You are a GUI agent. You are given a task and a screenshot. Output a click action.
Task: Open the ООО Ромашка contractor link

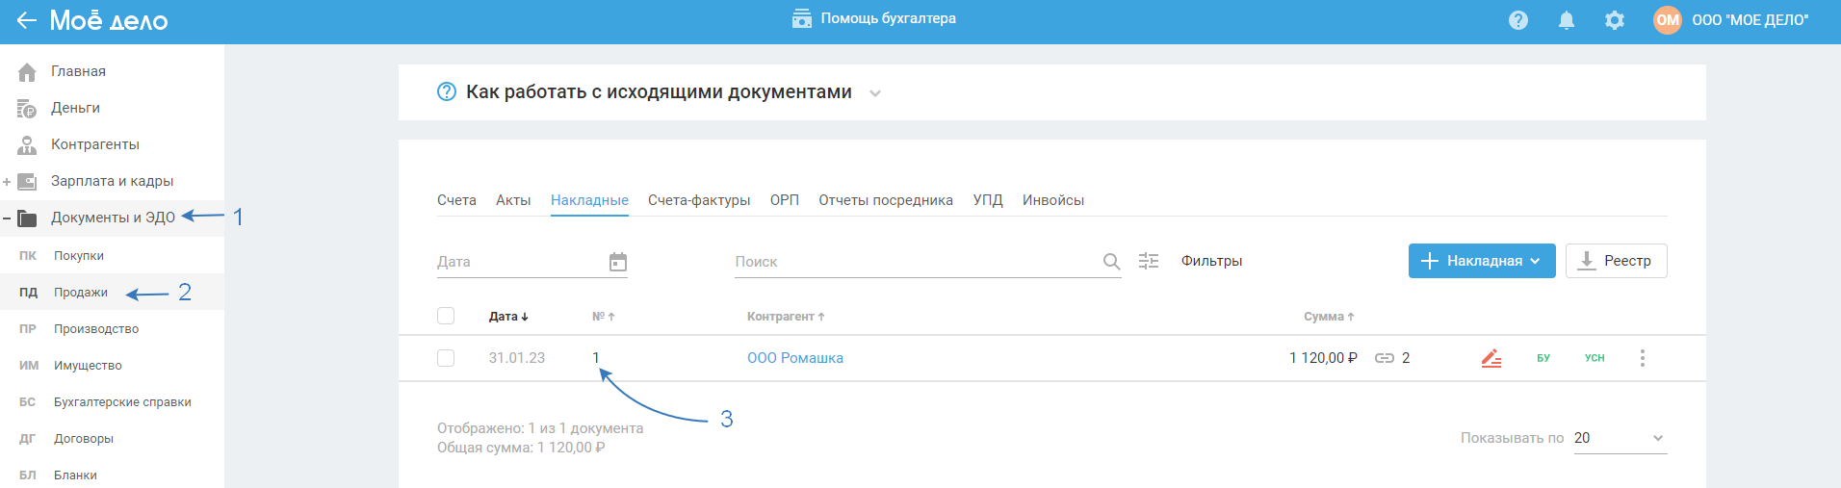tap(795, 358)
